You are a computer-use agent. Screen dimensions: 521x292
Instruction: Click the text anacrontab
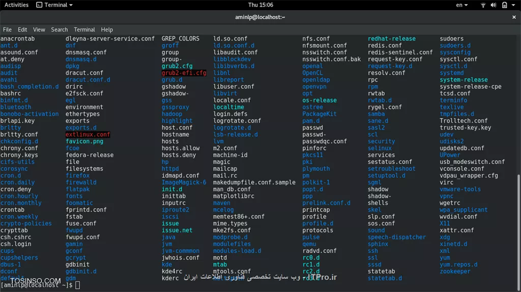[x=17, y=39]
